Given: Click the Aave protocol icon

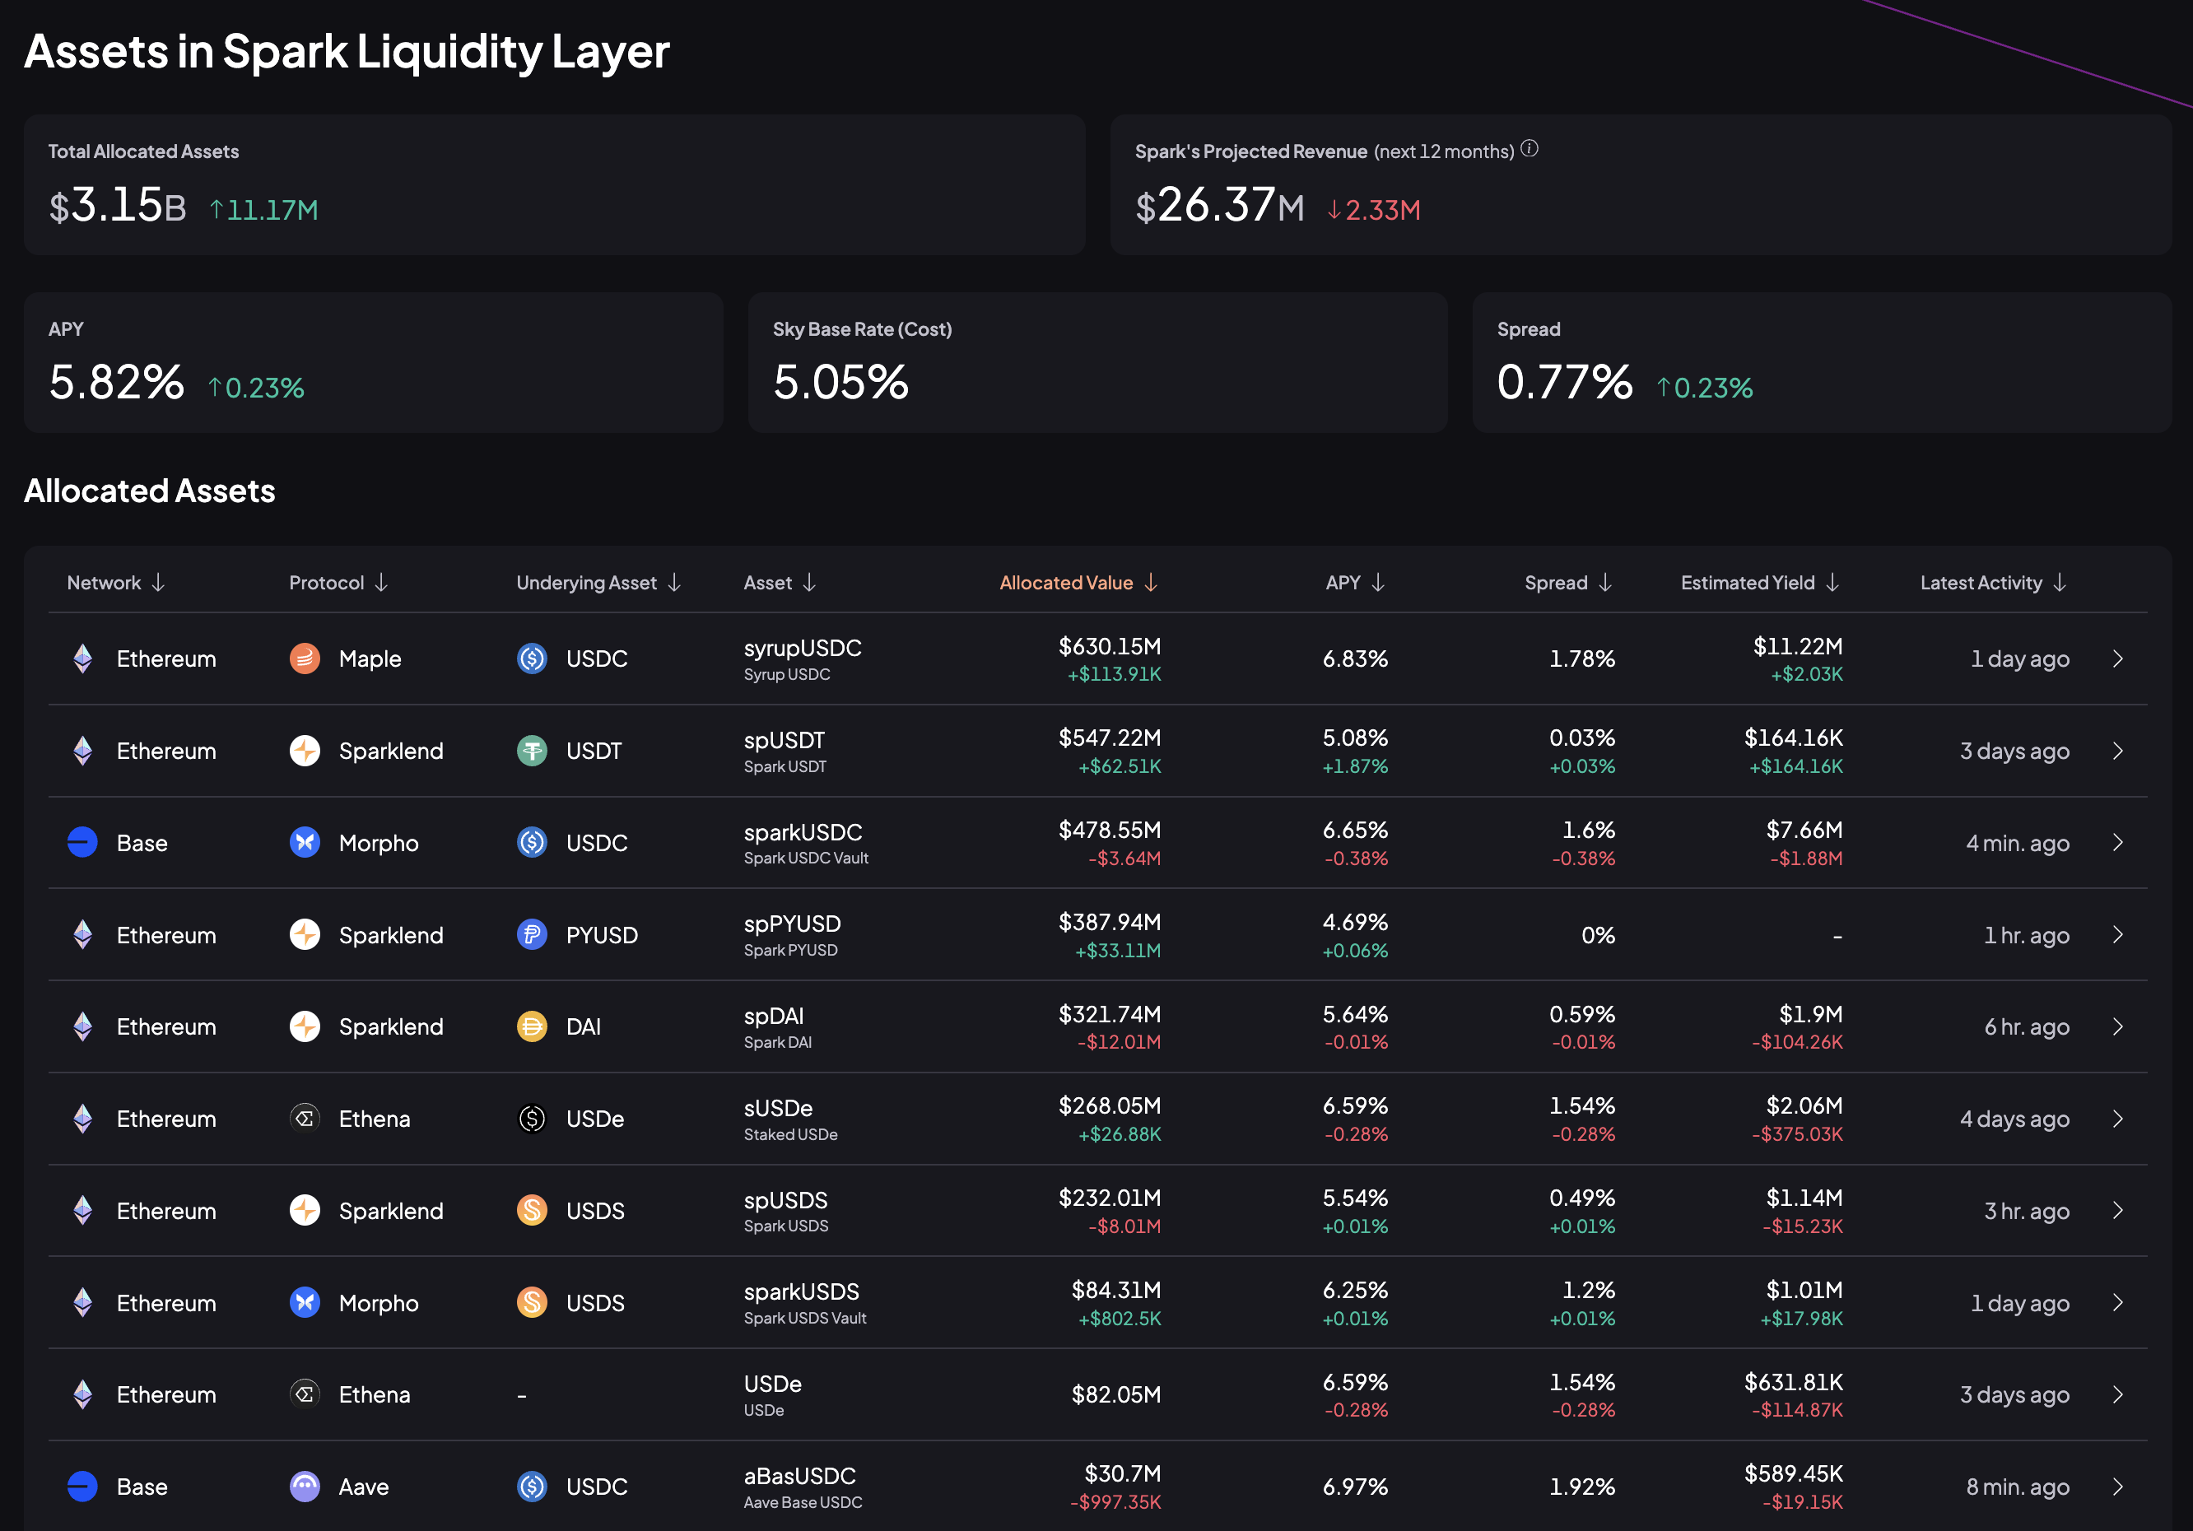Looking at the screenshot, I should click(305, 1486).
